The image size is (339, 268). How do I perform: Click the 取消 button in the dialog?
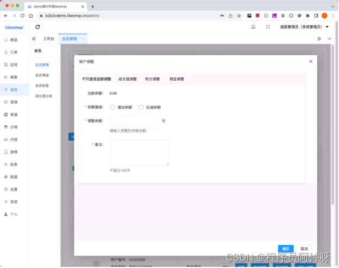pyautogui.click(x=304, y=249)
